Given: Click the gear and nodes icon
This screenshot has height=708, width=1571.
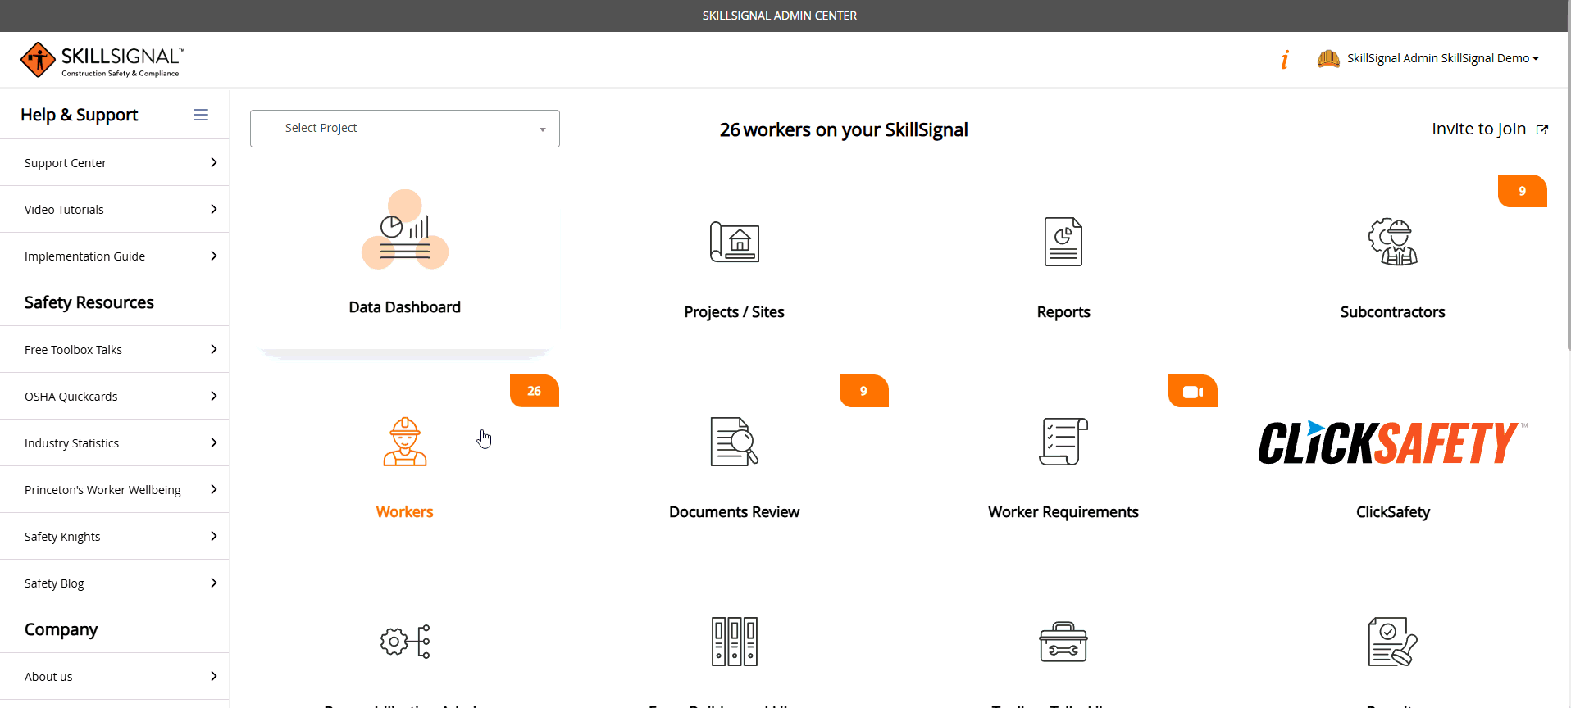Looking at the screenshot, I should 405,642.
